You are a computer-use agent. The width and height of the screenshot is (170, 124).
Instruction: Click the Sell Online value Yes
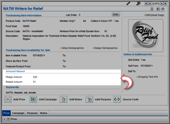(x=143, y=60)
